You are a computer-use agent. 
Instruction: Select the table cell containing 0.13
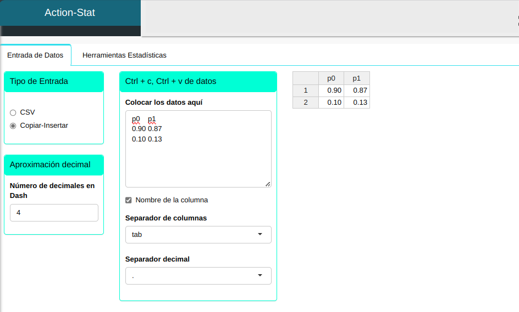(x=357, y=103)
